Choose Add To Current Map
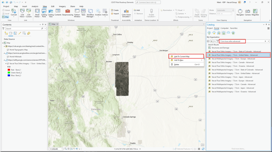The height and width of the screenshot is (152, 272). 186,56
